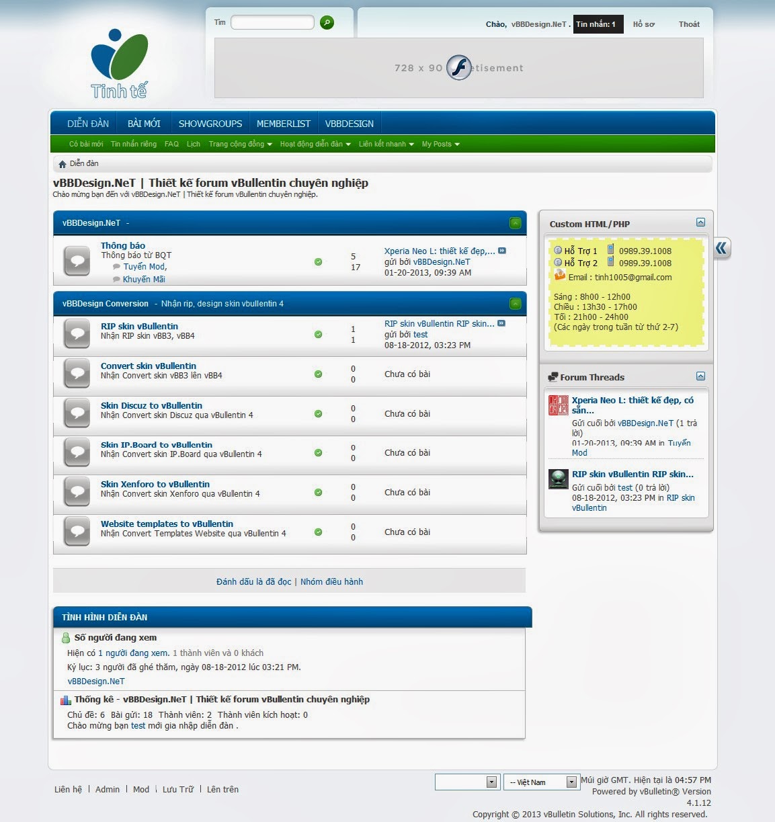Open Lưu Trữ archive footer link
The width and height of the screenshot is (775, 822).
178,789
